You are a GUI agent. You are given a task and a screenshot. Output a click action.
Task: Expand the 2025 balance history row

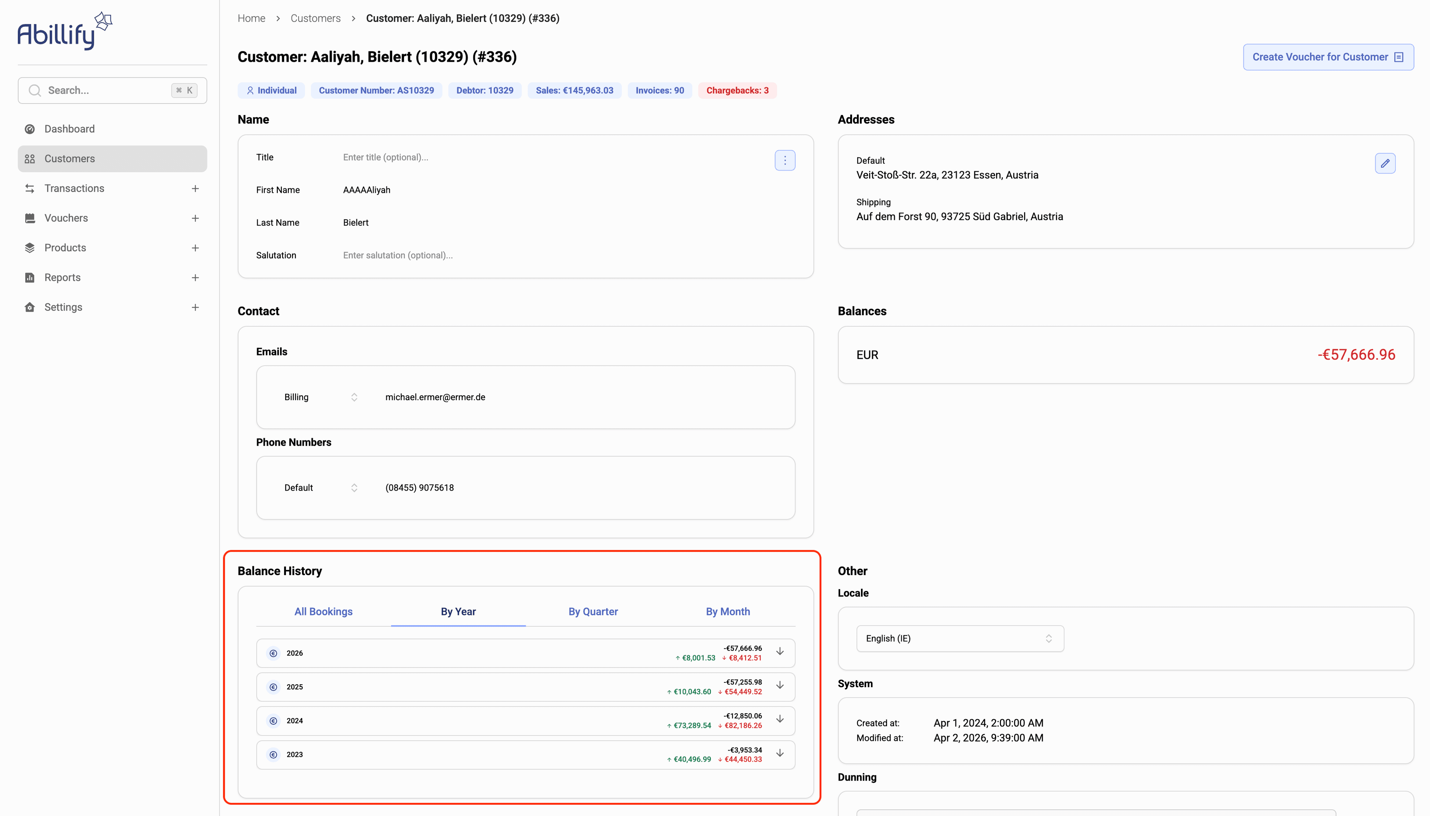779,685
